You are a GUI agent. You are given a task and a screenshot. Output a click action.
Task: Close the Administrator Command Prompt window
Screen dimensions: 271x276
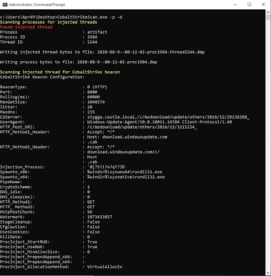tap(263, 4)
